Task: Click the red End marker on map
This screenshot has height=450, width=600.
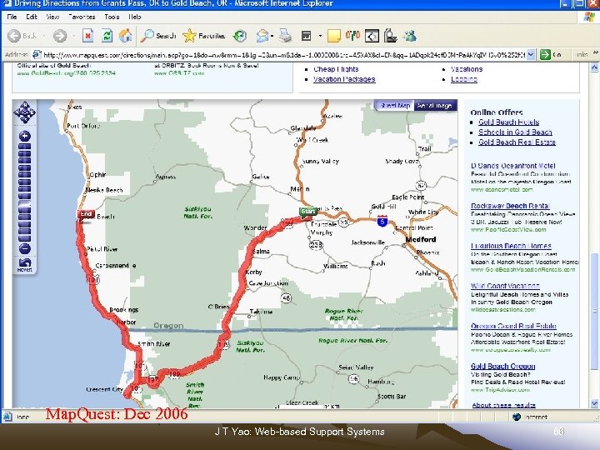Action: pyautogui.click(x=86, y=215)
